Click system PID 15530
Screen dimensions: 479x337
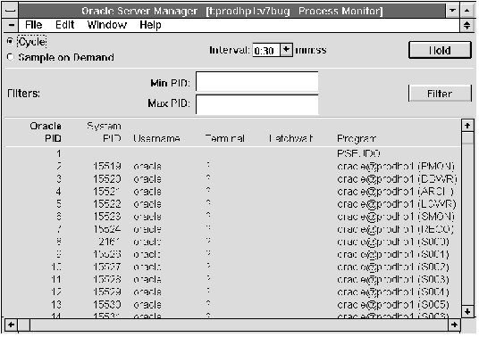point(107,304)
